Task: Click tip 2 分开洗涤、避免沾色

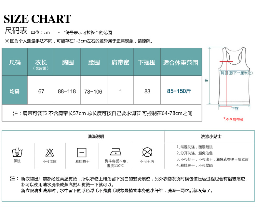Action: click(195, 153)
